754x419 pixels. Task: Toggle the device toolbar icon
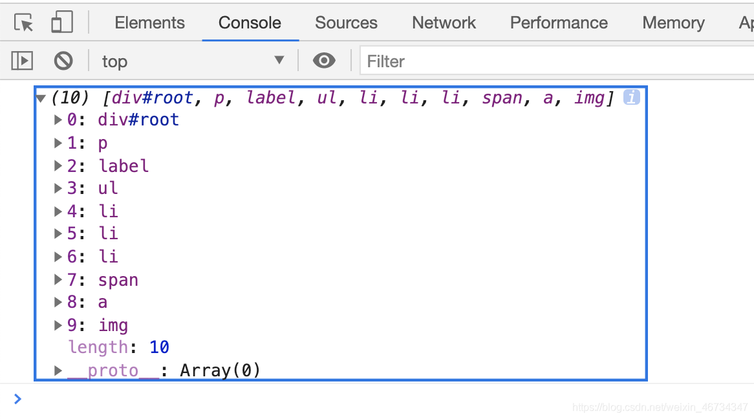click(62, 22)
